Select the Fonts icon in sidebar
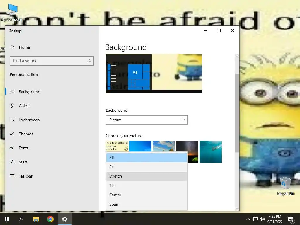Screen dimensions: 300x225 tap(12, 148)
